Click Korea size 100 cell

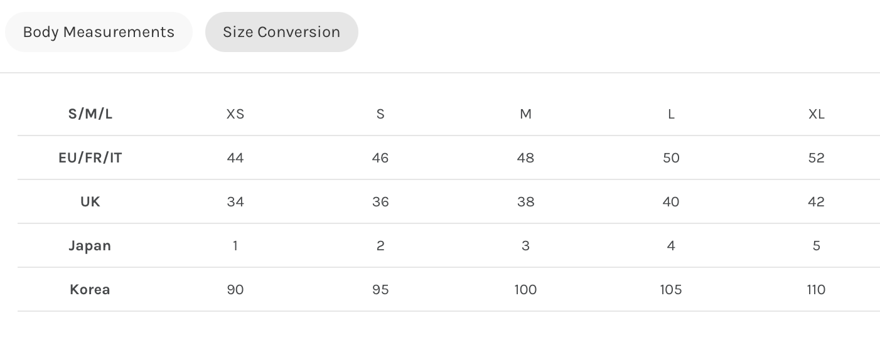click(526, 289)
